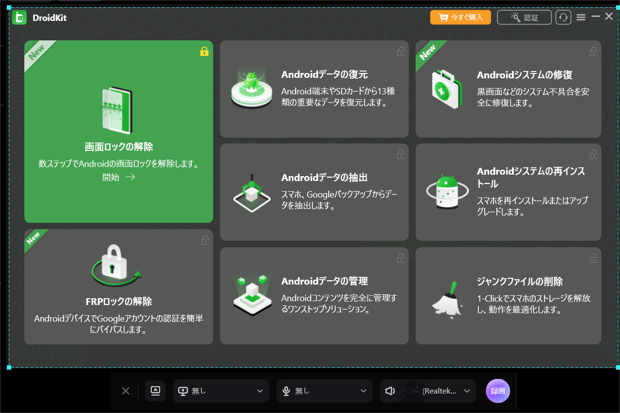Click the screen lock removal phone icon

118,111
